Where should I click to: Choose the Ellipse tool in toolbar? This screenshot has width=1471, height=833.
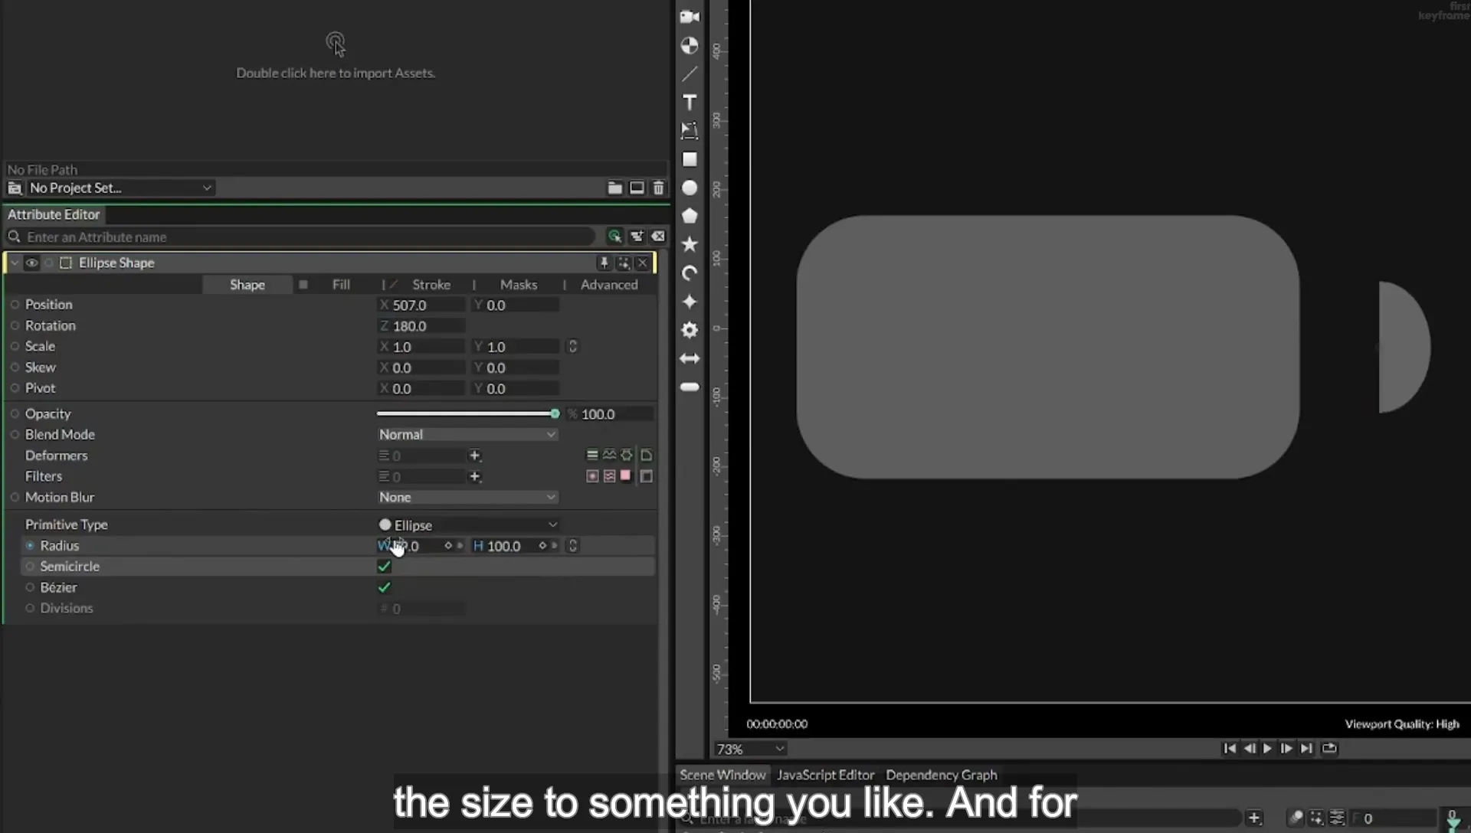click(x=690, y=188)
